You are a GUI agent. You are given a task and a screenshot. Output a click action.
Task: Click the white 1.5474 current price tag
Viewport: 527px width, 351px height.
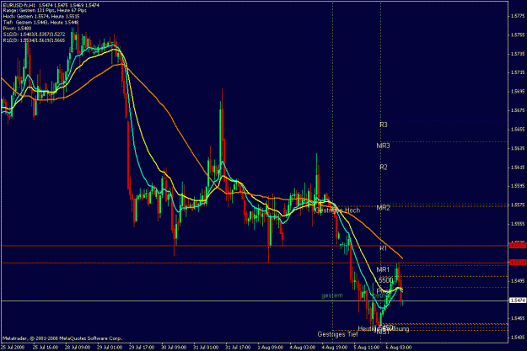point(518,300)
